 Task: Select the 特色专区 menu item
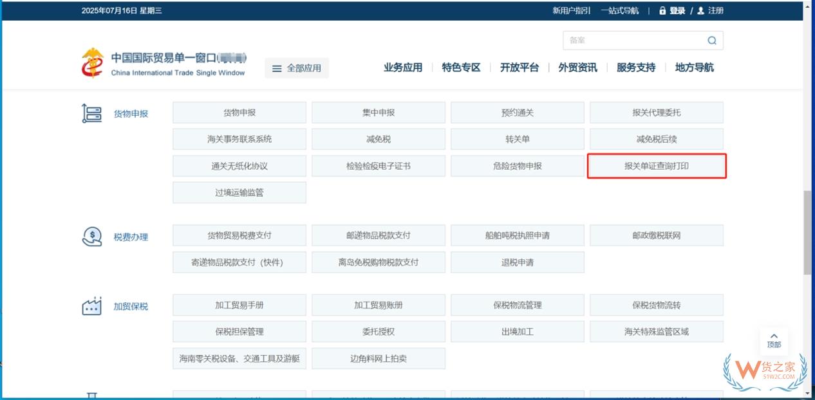pyautogui.click(x=460, y=67)
